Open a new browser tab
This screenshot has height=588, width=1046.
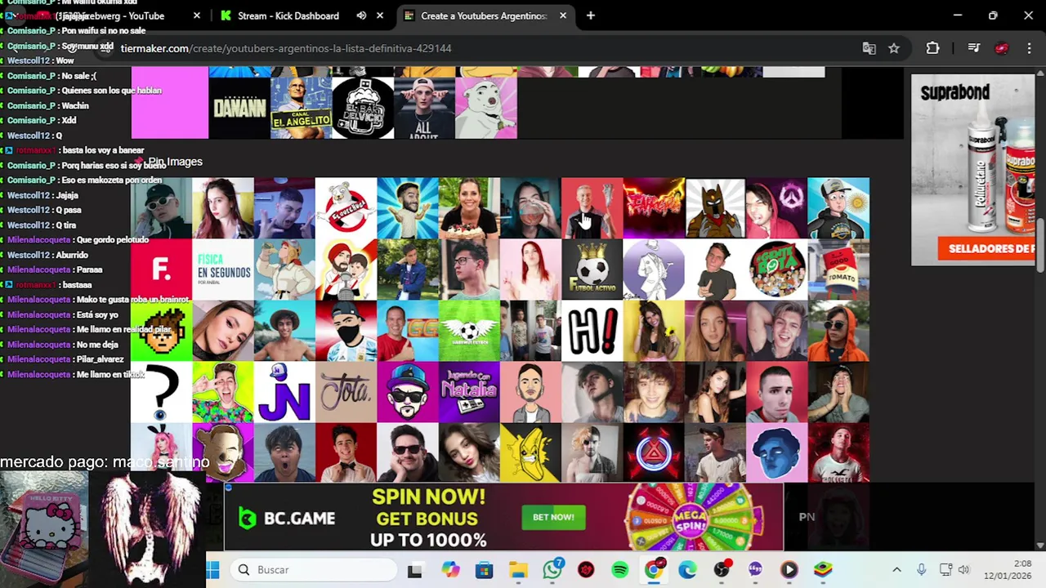(590, 16)
